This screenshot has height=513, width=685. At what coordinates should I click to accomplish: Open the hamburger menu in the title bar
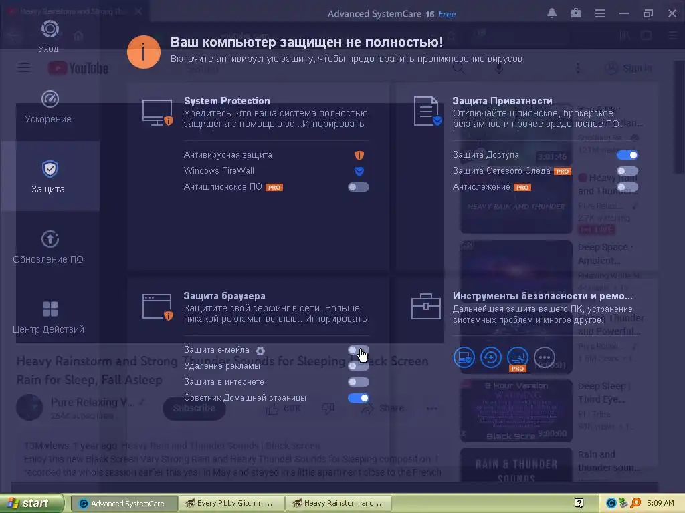pos(600,13)
